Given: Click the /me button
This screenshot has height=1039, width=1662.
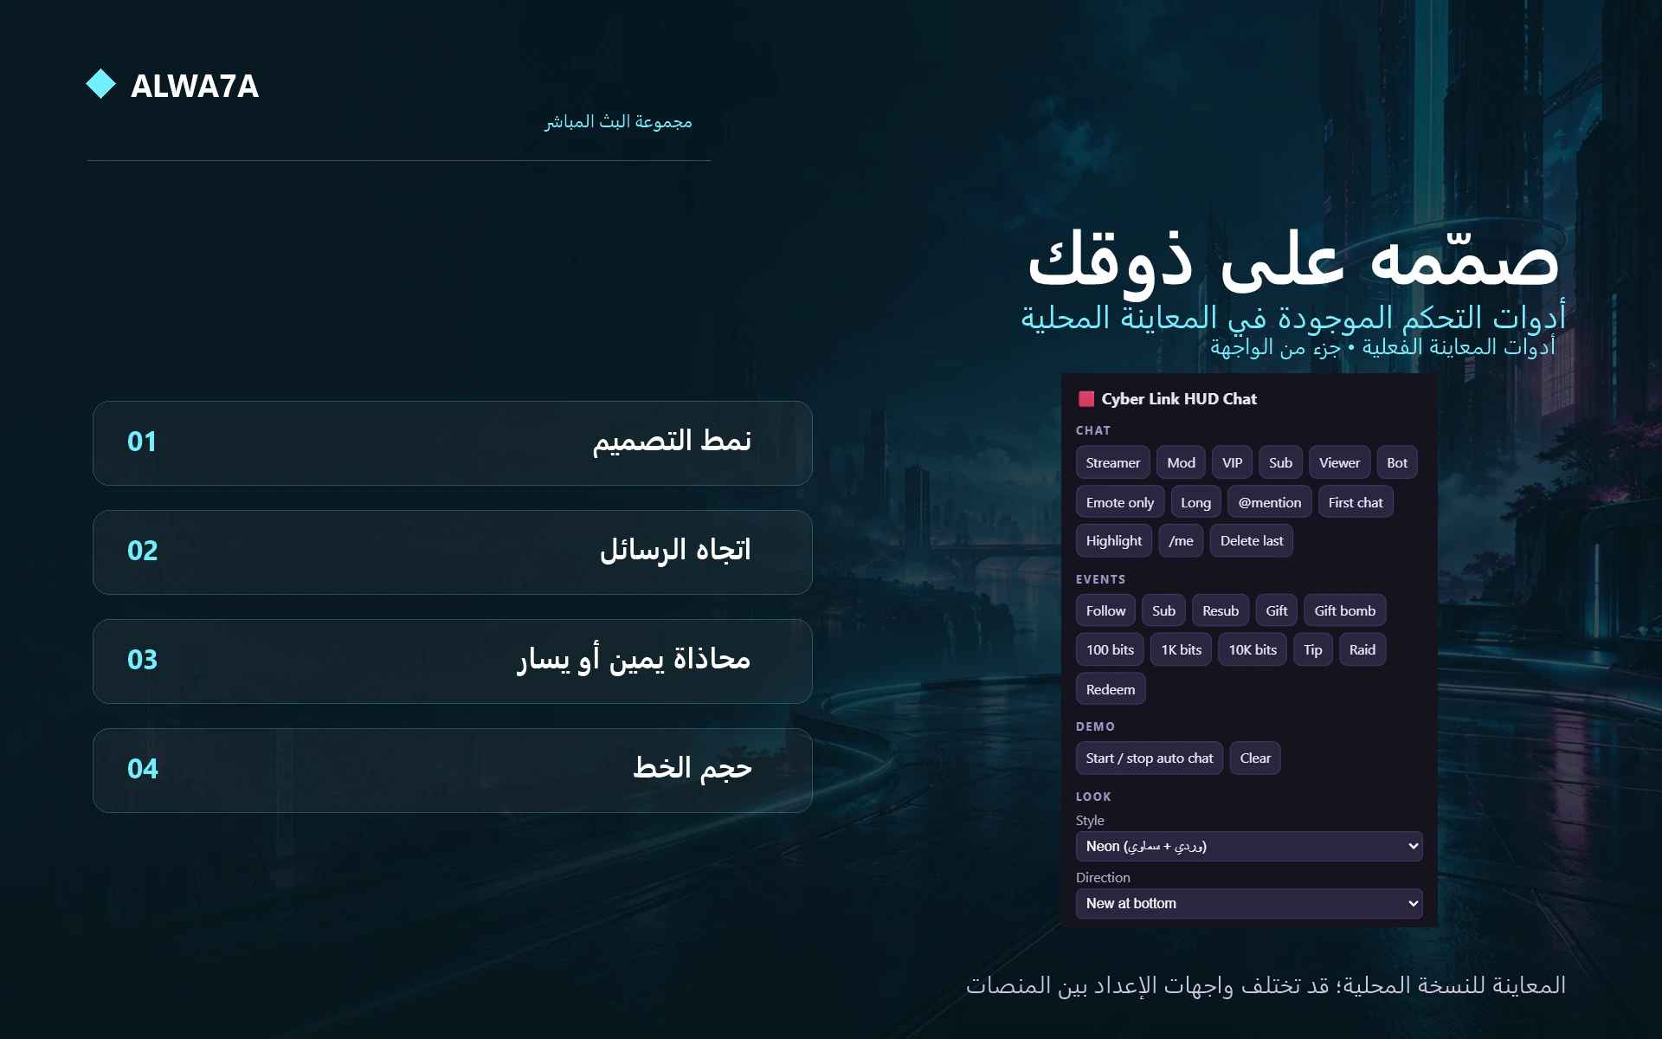Looking at the screenshot, I should point(1181,540).
